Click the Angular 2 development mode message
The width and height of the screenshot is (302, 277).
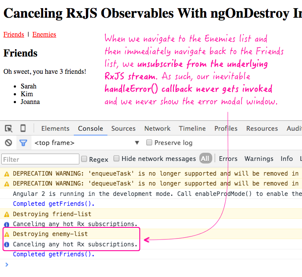pyautogui.click(x=157, y=194)
